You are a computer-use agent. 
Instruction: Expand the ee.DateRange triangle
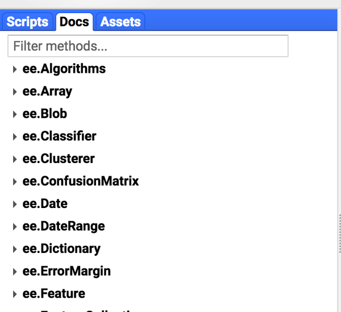[x=15, y=227]
